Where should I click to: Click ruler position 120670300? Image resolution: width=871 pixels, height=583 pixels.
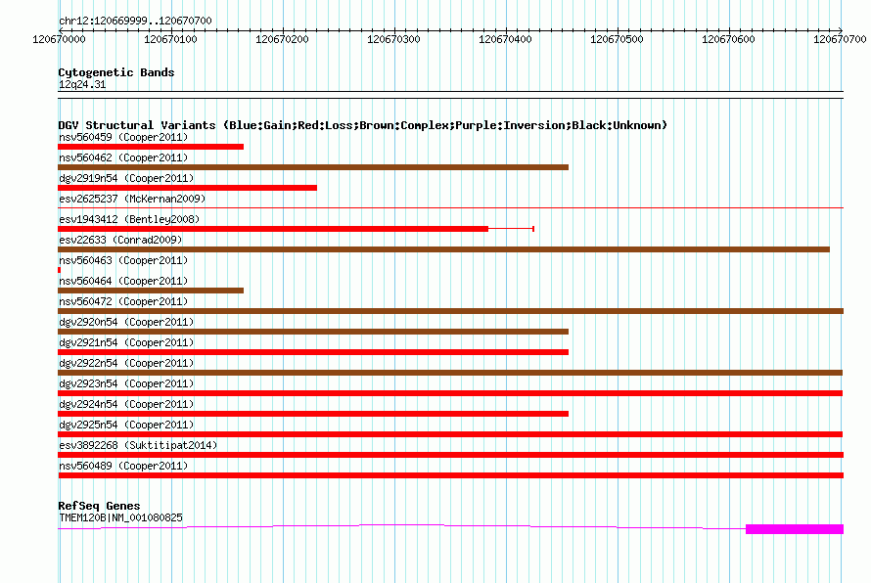(x=393, y=39)
